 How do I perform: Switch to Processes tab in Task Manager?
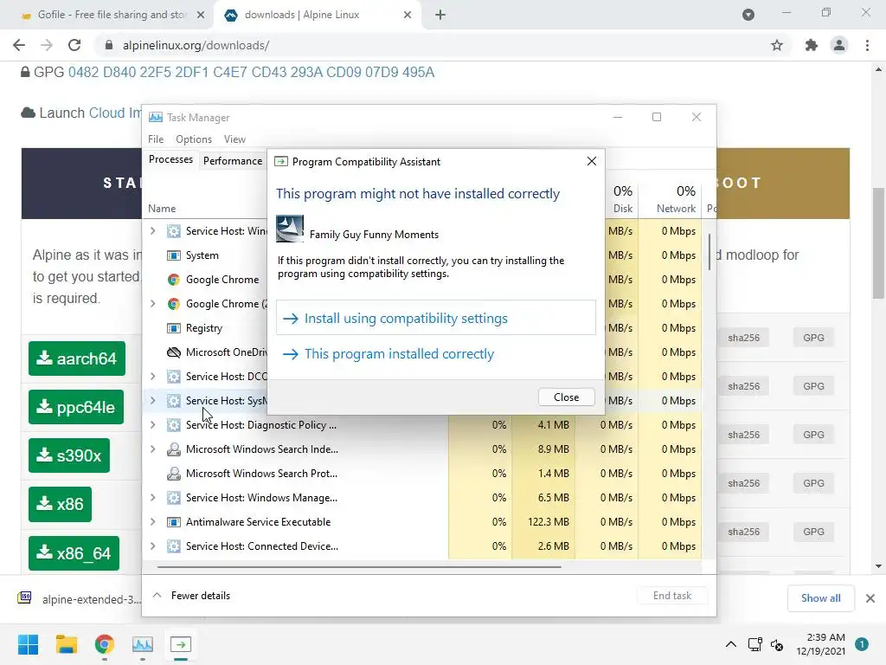coord(170,159)
